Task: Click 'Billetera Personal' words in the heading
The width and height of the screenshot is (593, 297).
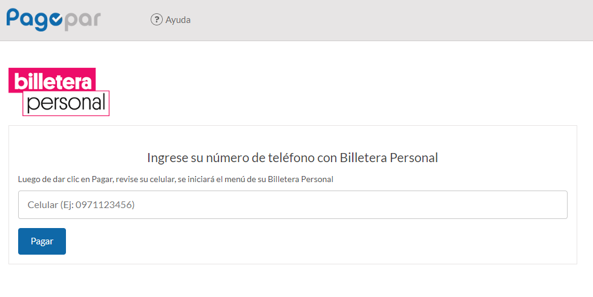Action: [x=388, y=157]
